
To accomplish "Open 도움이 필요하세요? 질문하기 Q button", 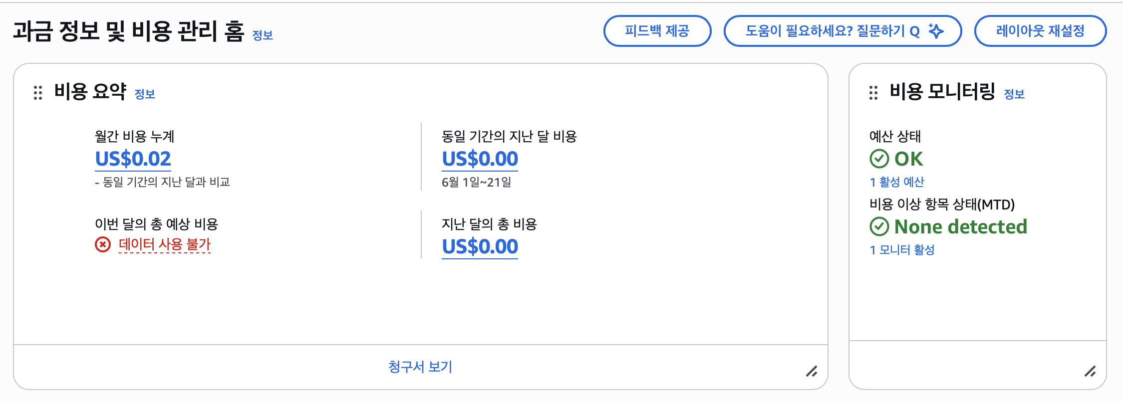I will coord(842,31).
